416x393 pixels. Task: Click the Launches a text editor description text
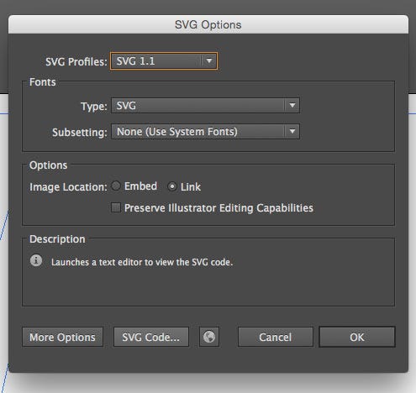[x=142, y=262]
